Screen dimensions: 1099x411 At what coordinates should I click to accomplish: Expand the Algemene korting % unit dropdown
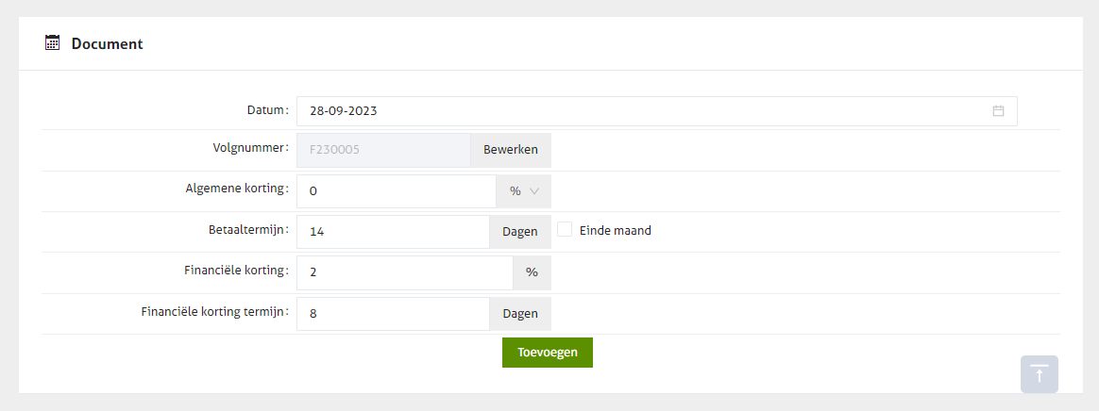click(523, 191)
